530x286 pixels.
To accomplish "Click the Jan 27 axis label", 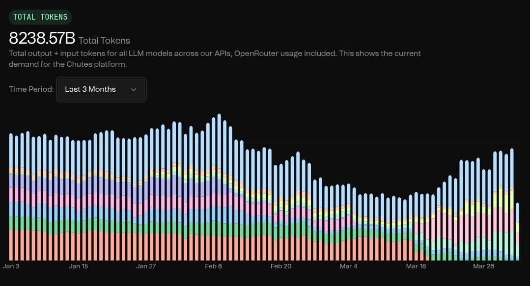I will pyautogui.click(x=146, y=266).
